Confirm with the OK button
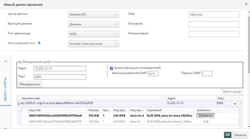250x139 pixels. tap(228, 135)
